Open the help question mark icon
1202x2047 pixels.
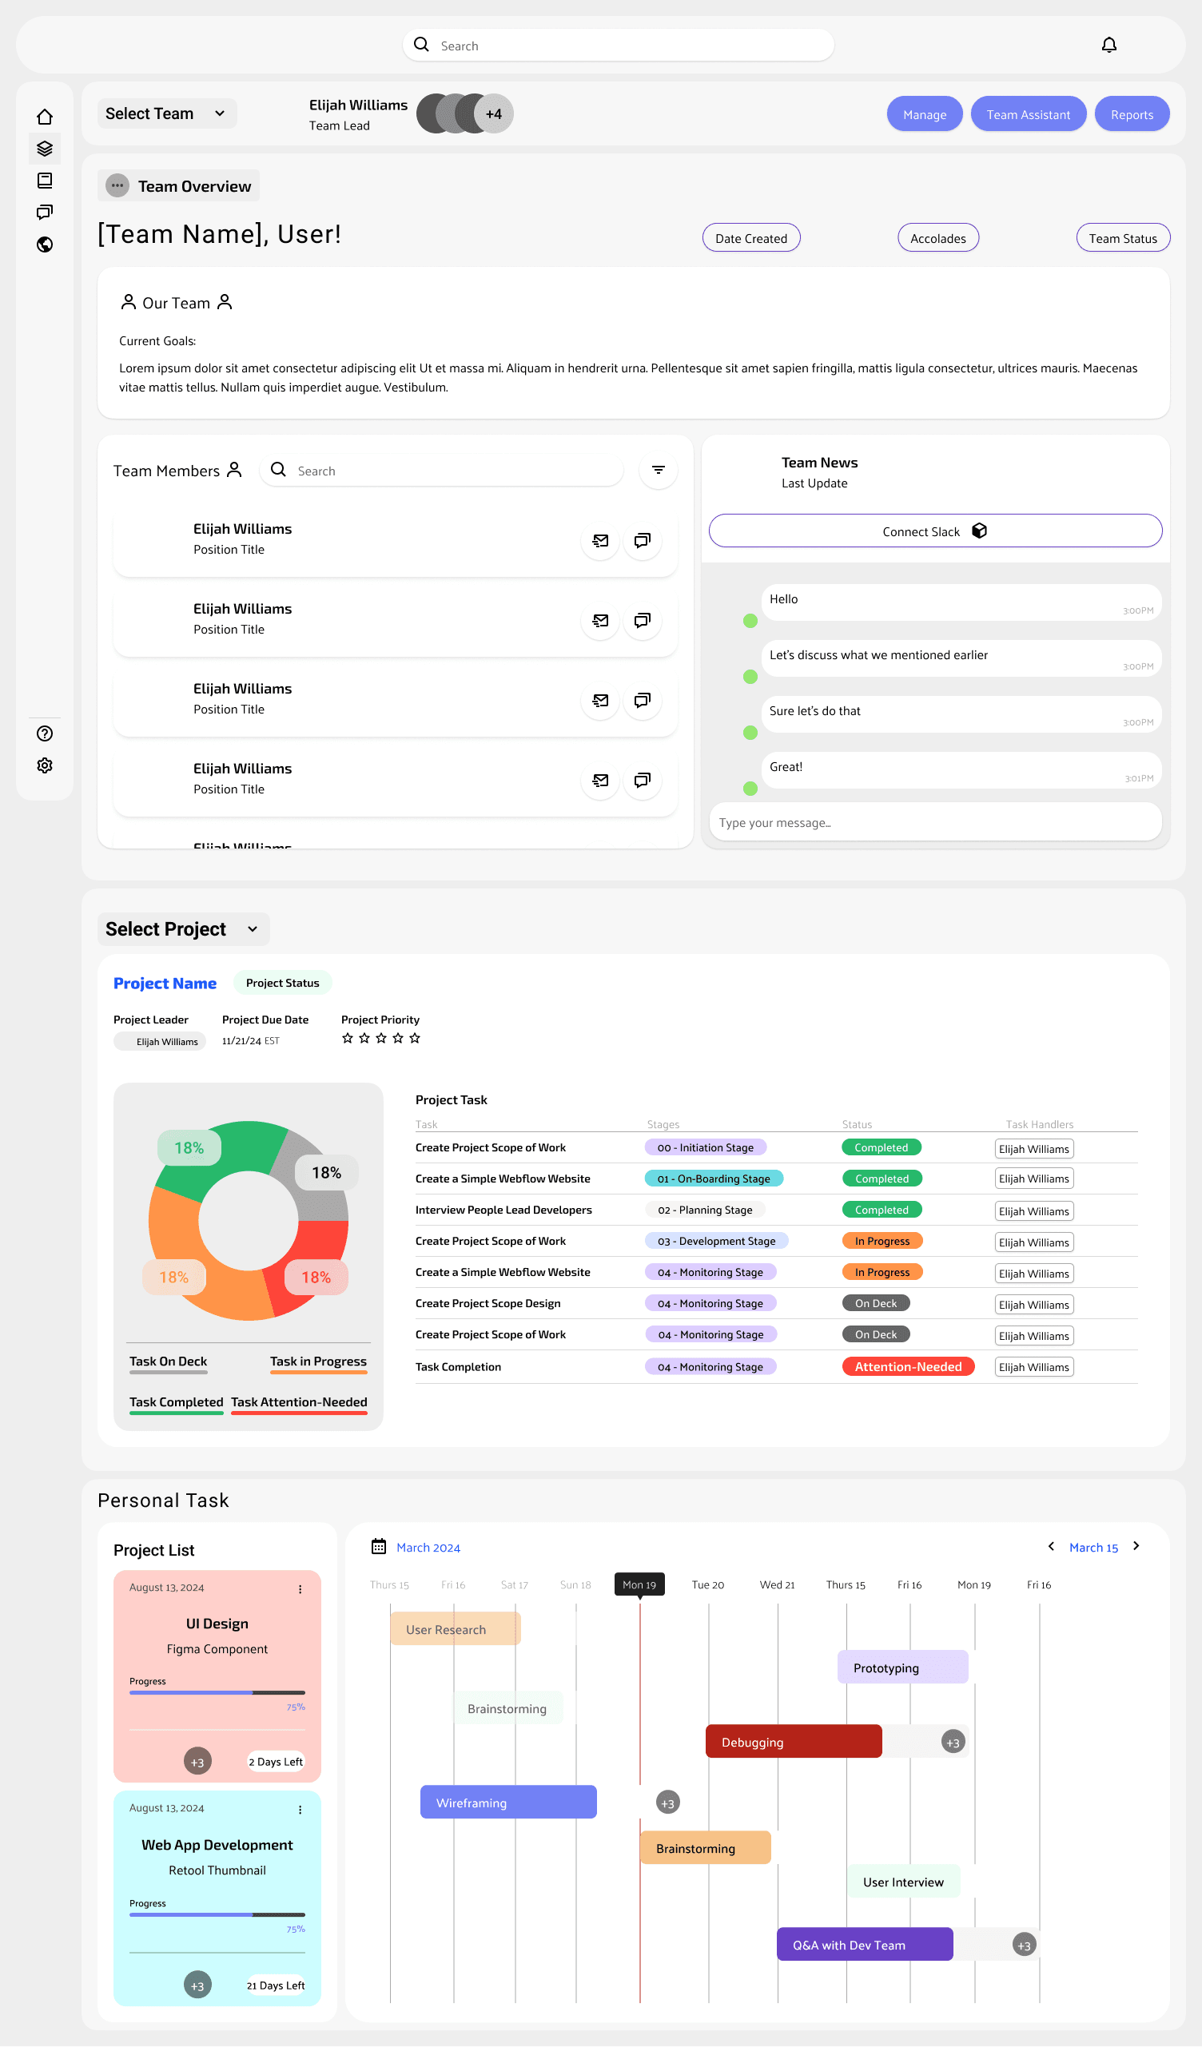tap(45, 733)
